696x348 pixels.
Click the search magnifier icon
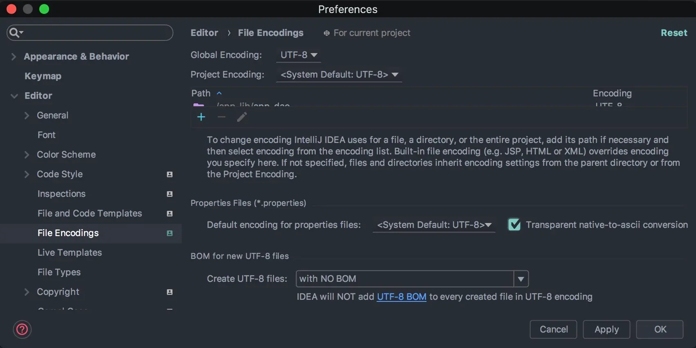pos(14,33)
